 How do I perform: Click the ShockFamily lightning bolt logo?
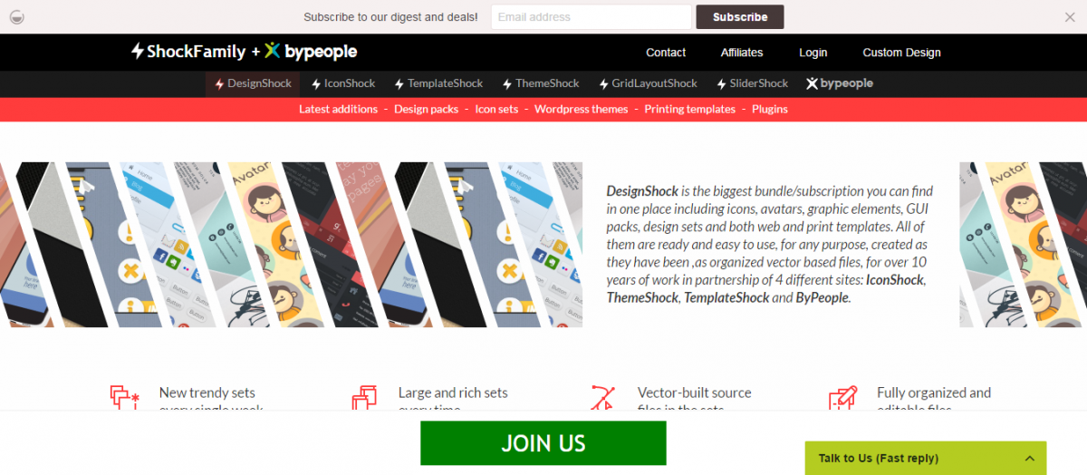pyautogui.click(x=138, y=52)
